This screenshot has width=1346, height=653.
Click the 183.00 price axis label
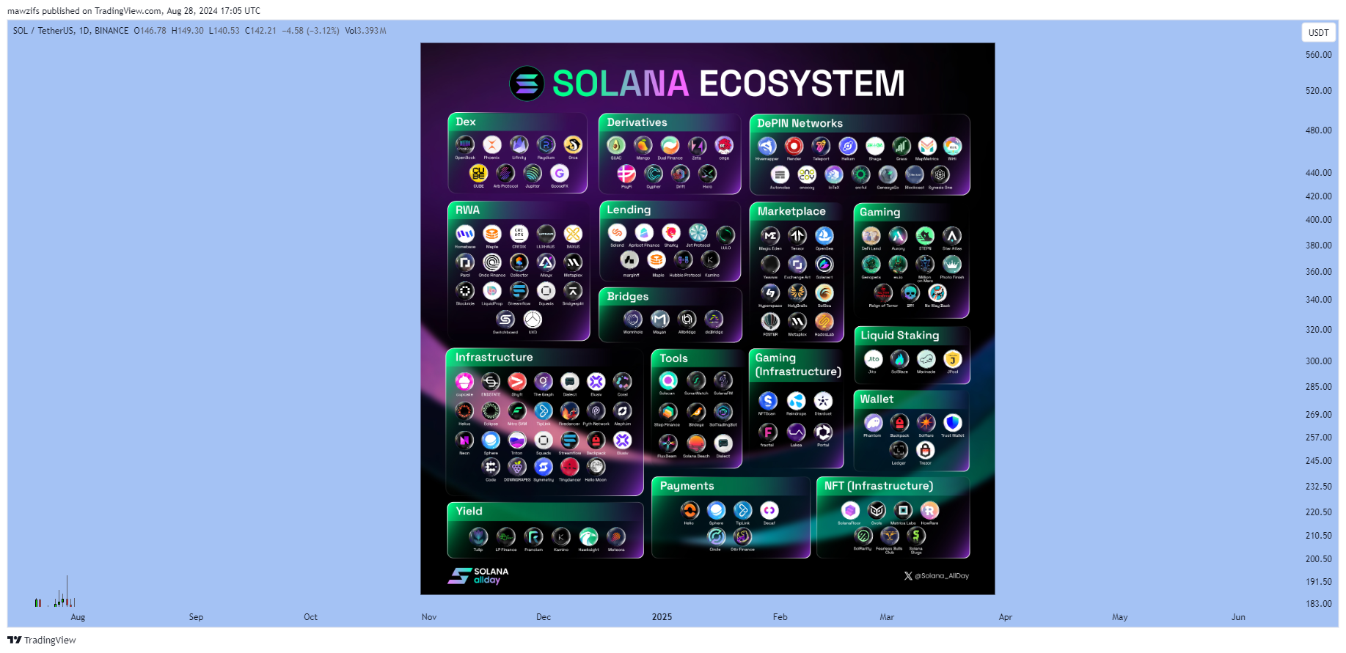(x=1318, y=604)
